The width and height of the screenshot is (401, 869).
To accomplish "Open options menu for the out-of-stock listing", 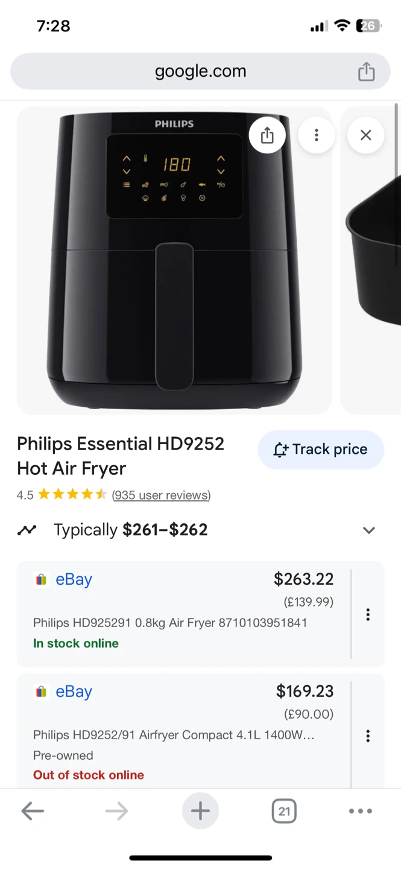I will pos(368,736).
